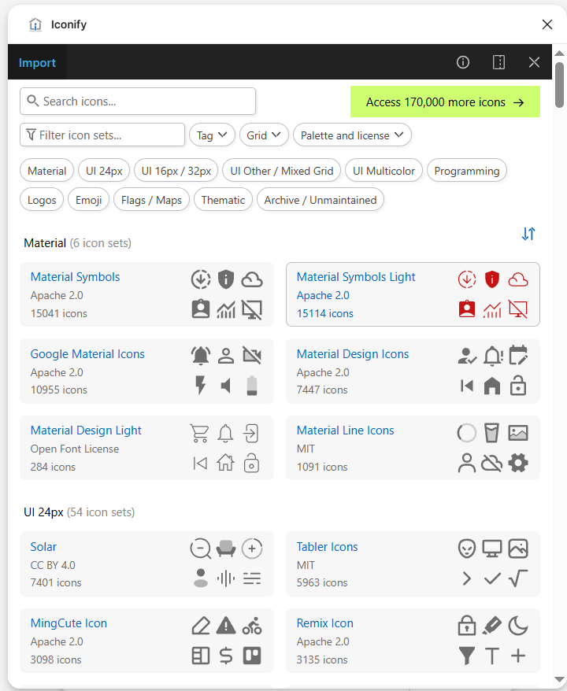Click calendar edit icon in Material Design Icons

[518, 355]
